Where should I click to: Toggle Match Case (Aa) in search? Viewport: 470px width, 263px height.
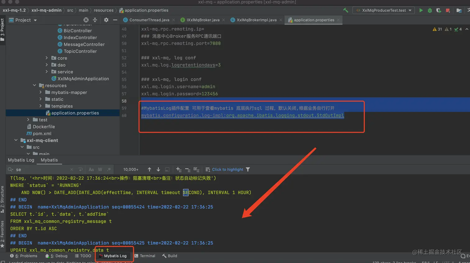[x=91, y=169]
